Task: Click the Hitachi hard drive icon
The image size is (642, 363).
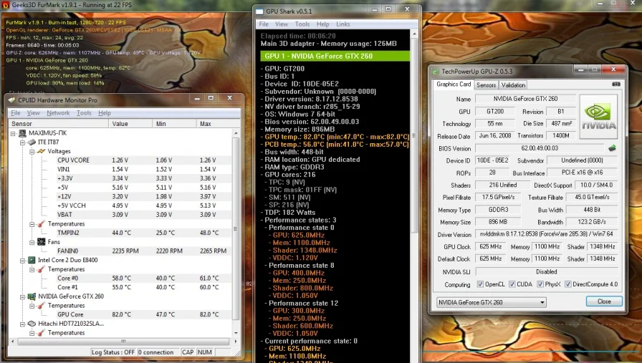Action: [32, 324]
